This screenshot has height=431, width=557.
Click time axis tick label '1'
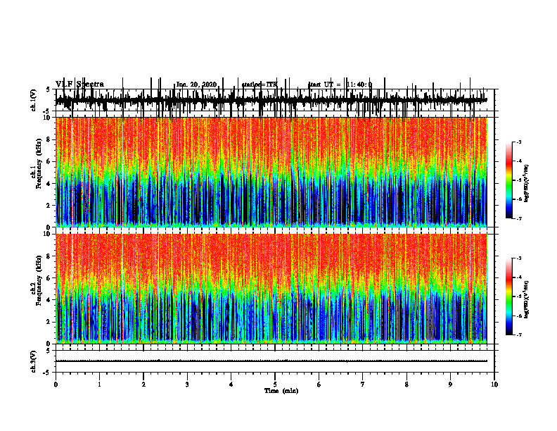click(99, 385)
